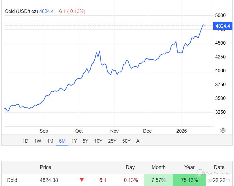
Task: Click the red down arrow beside Gold price
Action: [82, 180]
